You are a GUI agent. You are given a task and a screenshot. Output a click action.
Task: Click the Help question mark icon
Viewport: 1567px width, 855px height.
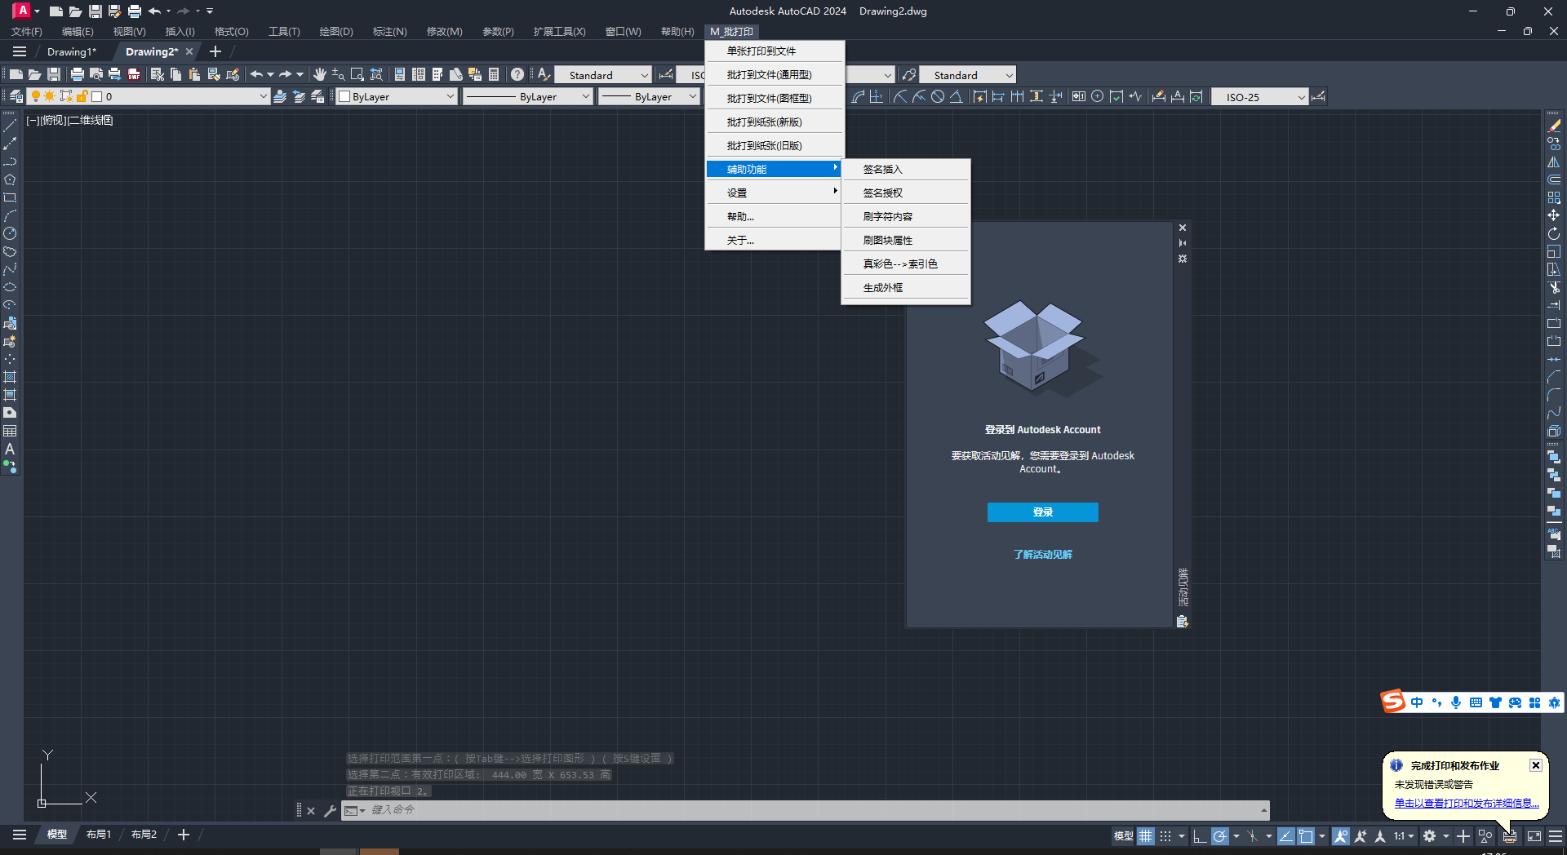[x=517, y=74]
